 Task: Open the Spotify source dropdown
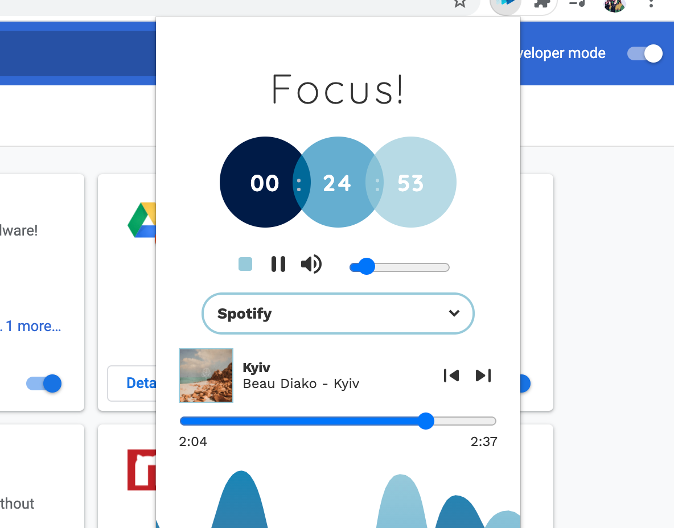click(338, 313)
